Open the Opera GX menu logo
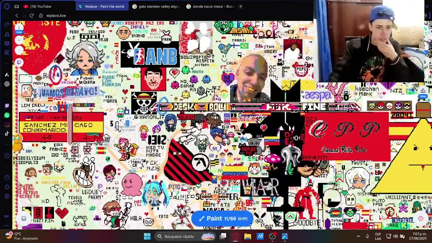Screen dimensions: 432x243 (7, 6)
